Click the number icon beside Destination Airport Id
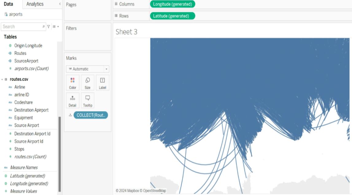This screenshot has width=352, height=195. pyautogui.click(x=10, y=134)
